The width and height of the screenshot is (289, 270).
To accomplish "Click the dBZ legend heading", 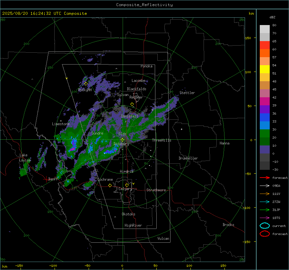I will (272, 17).
